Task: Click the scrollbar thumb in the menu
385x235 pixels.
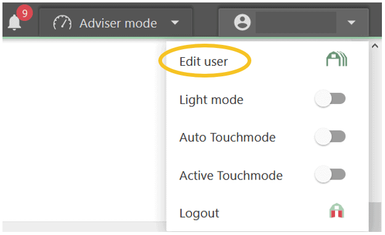Action: (x=375, y=217)
